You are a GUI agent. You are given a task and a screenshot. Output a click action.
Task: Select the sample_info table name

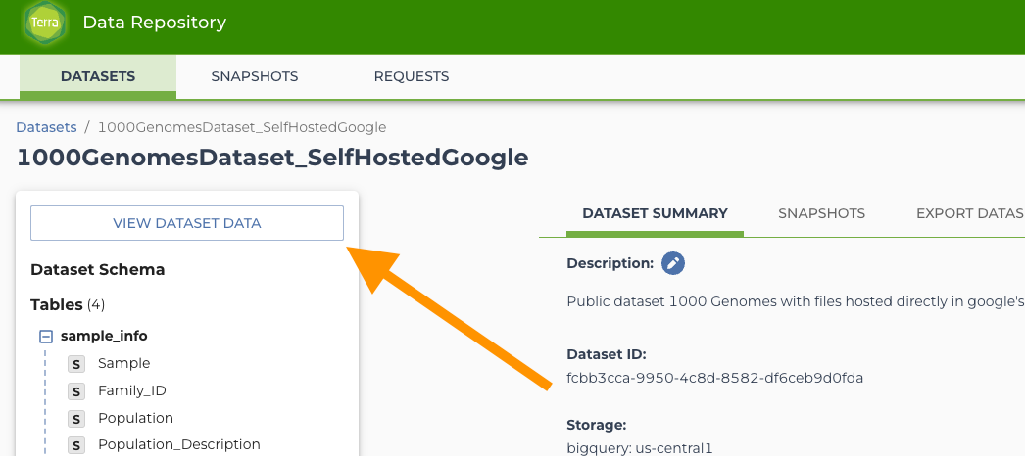point(104,336)
